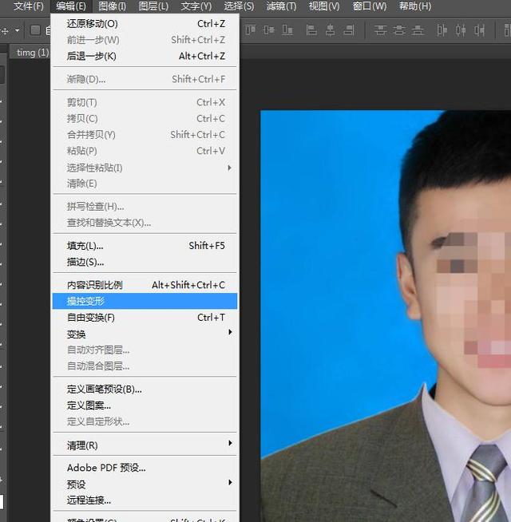Image resolution: width=511 pixels, height=522 pixels.
Task: Choose 自由变换(F) free transform
Action: click(145, 317)
